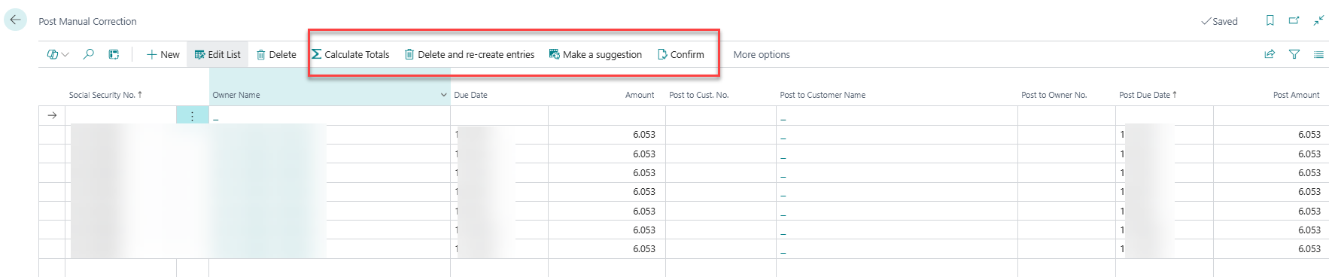Collapse the page with the shrink arrows
Viewport: 1329px width, 277px height.
click(1318, 20)
